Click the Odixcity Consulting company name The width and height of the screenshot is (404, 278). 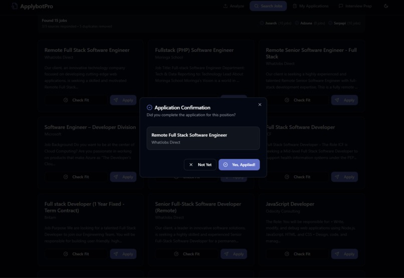click(x=283, y=211)
